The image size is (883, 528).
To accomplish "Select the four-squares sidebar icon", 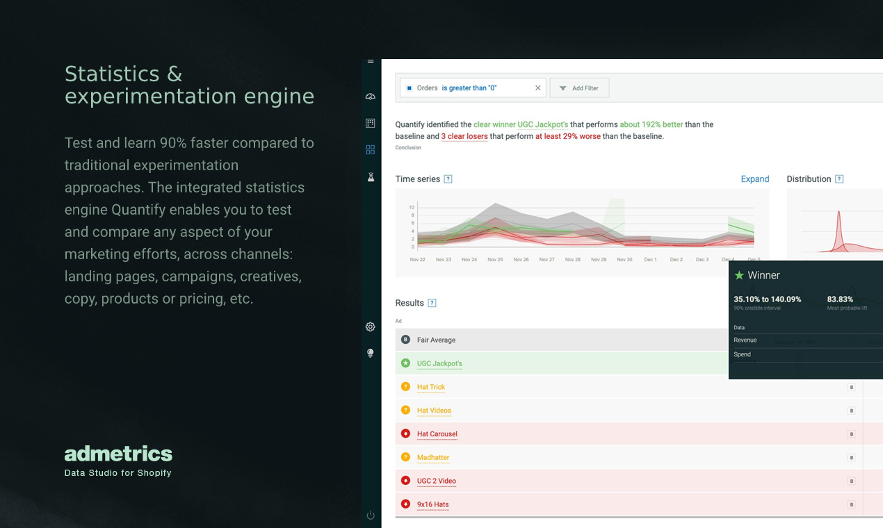I will coord(371,149).
